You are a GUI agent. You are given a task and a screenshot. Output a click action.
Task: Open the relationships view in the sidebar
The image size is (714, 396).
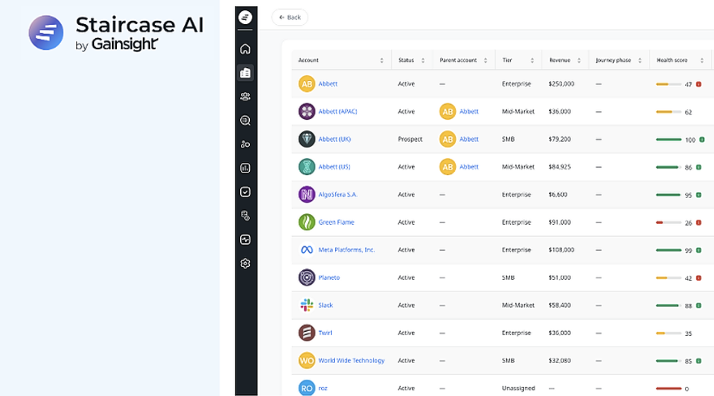(245, 144)
